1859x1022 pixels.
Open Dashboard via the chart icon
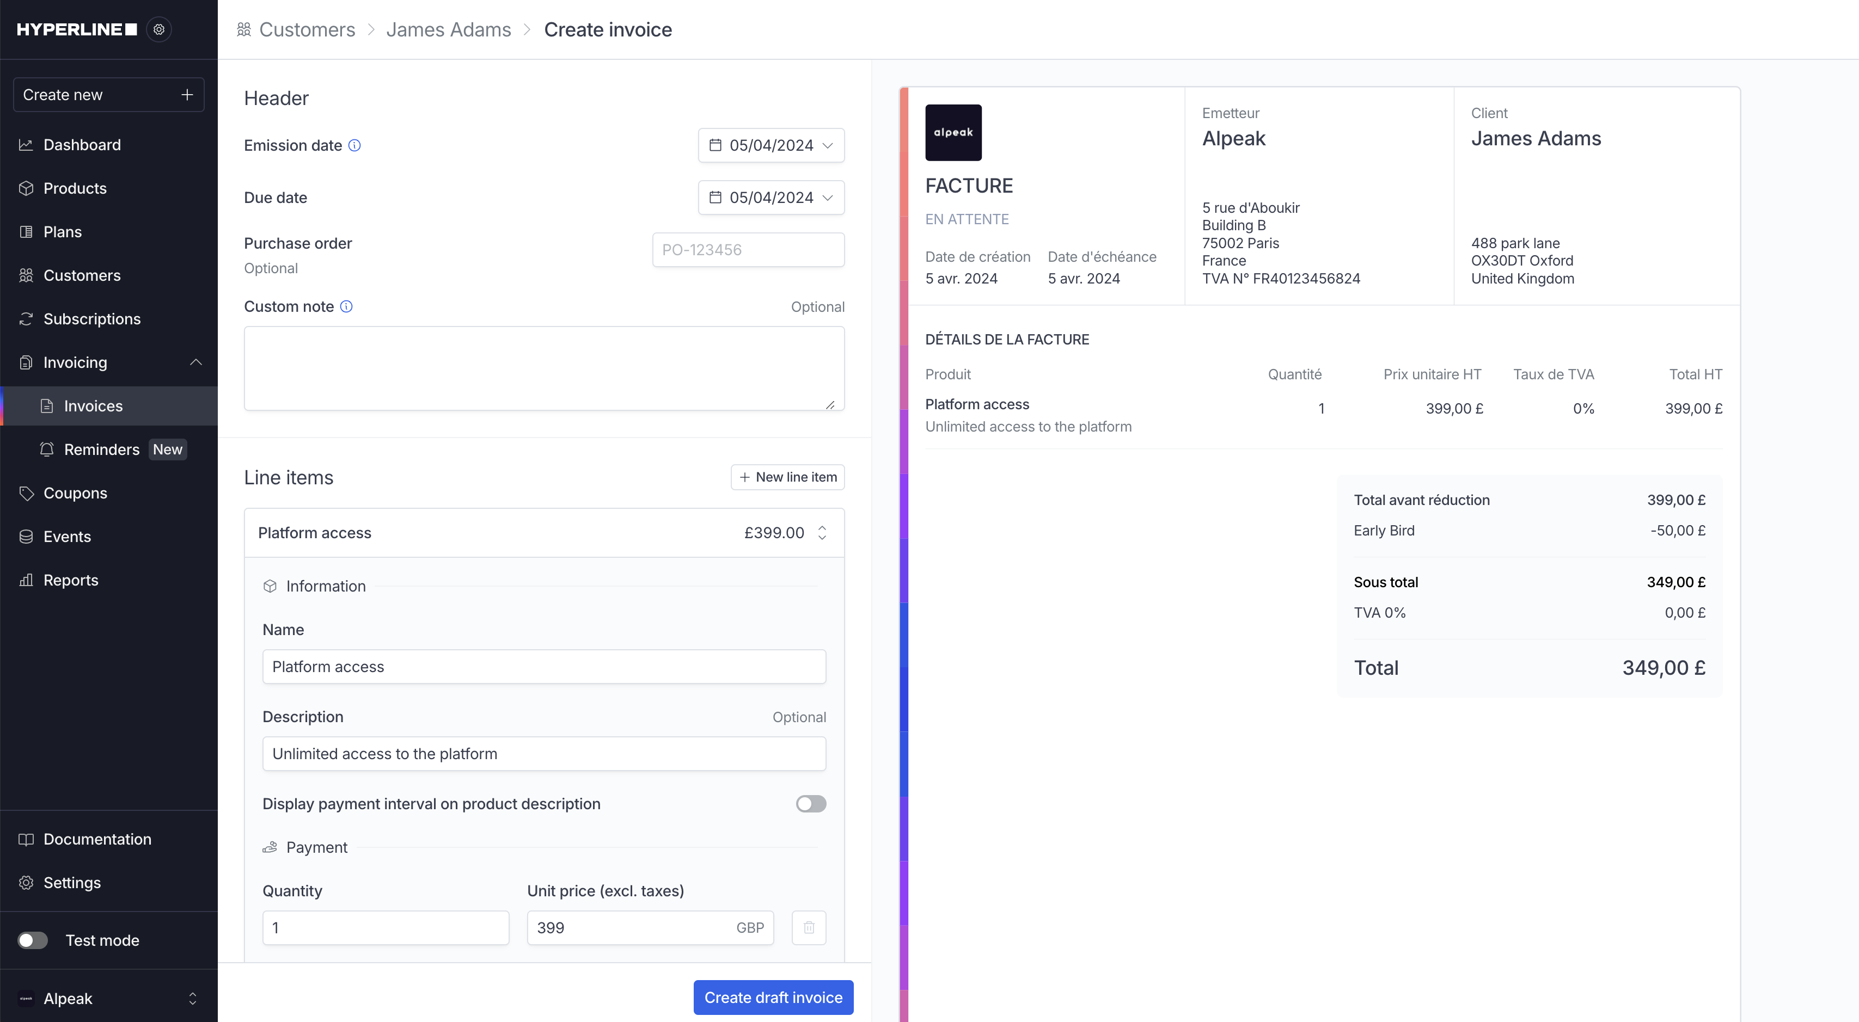click(x=27, y=145)
